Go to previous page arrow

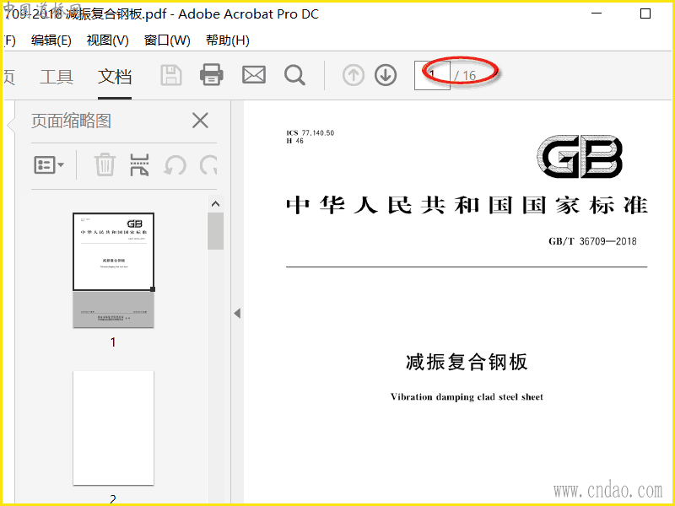tap(354, 75)
